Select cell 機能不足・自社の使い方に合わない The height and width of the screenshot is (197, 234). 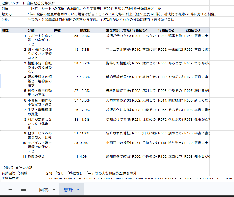pyautogui.click(x=40, y=67)
